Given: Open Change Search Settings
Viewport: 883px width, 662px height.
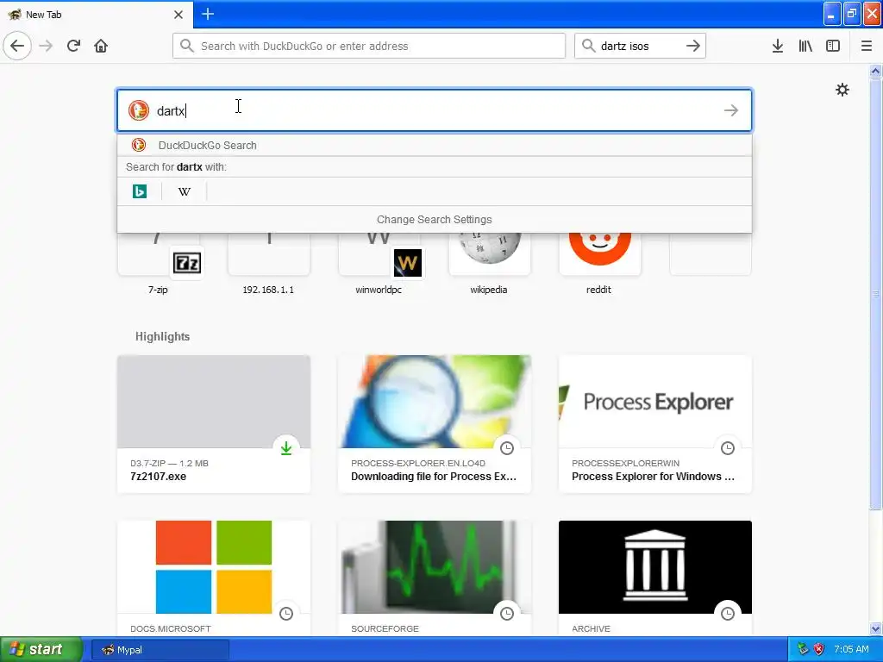Looking at the screenshot, I should 435,220.
